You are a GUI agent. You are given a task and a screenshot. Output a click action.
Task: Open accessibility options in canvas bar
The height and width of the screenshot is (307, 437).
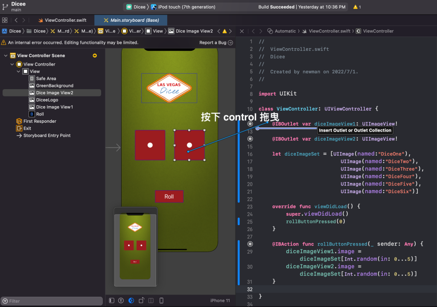point(121,301)
